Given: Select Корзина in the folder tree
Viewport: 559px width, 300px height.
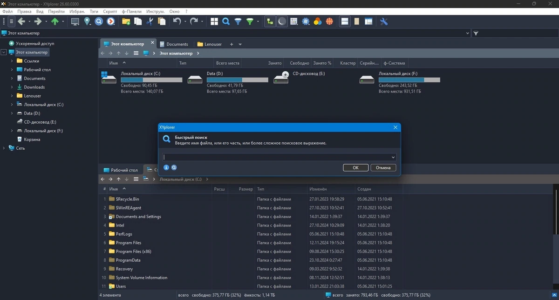Looking at the screenshot, I should (x=32, y=140).
